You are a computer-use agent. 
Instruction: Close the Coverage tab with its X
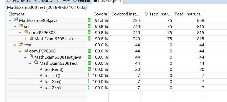[x=120, y=1]
